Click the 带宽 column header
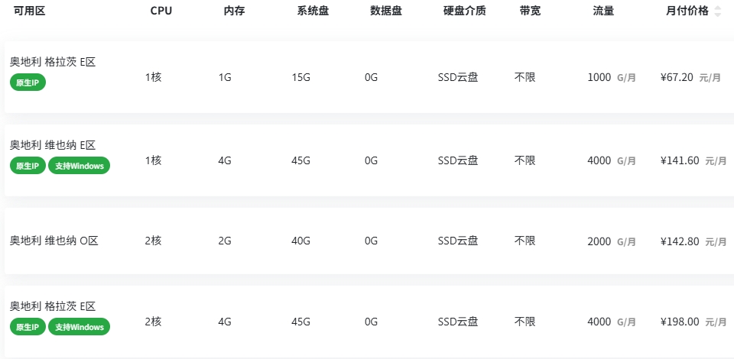The image size is (734, 359). (530, 11)
